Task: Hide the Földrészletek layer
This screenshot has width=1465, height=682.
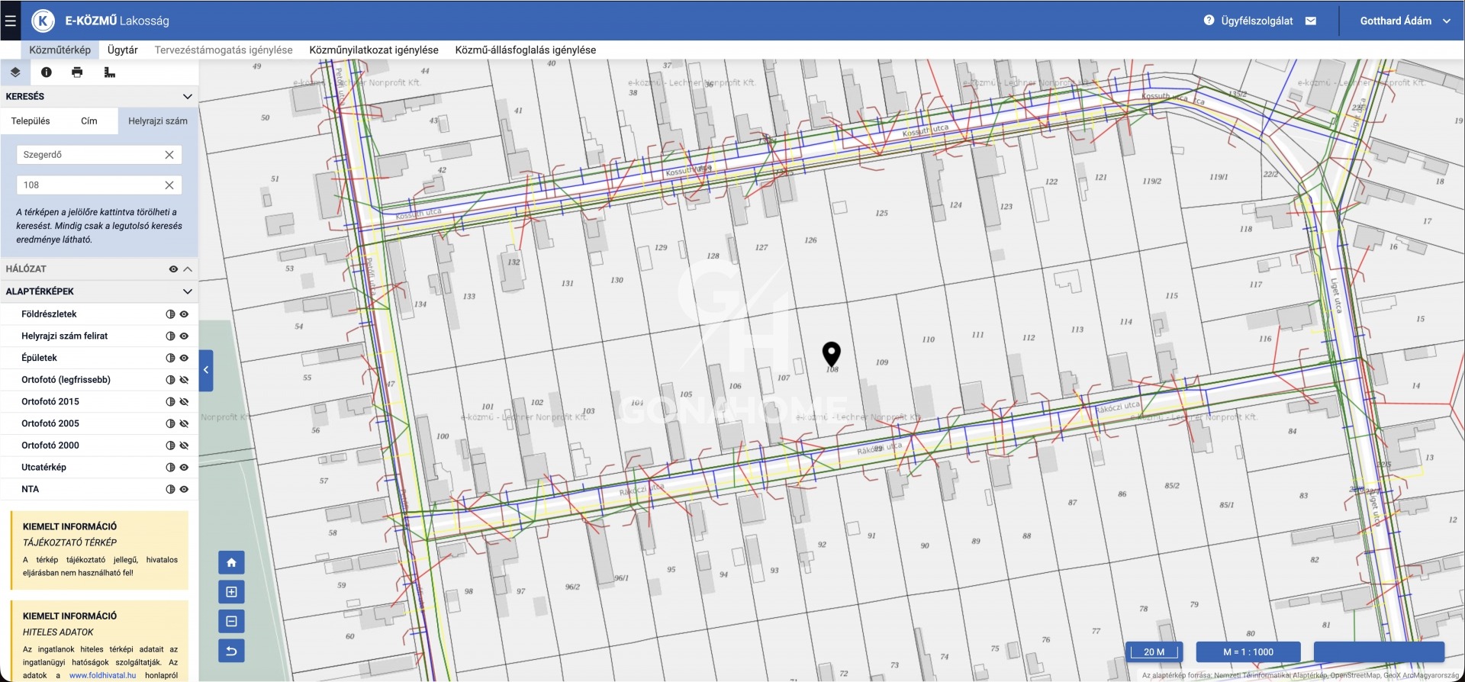Action: coord(184,314)
